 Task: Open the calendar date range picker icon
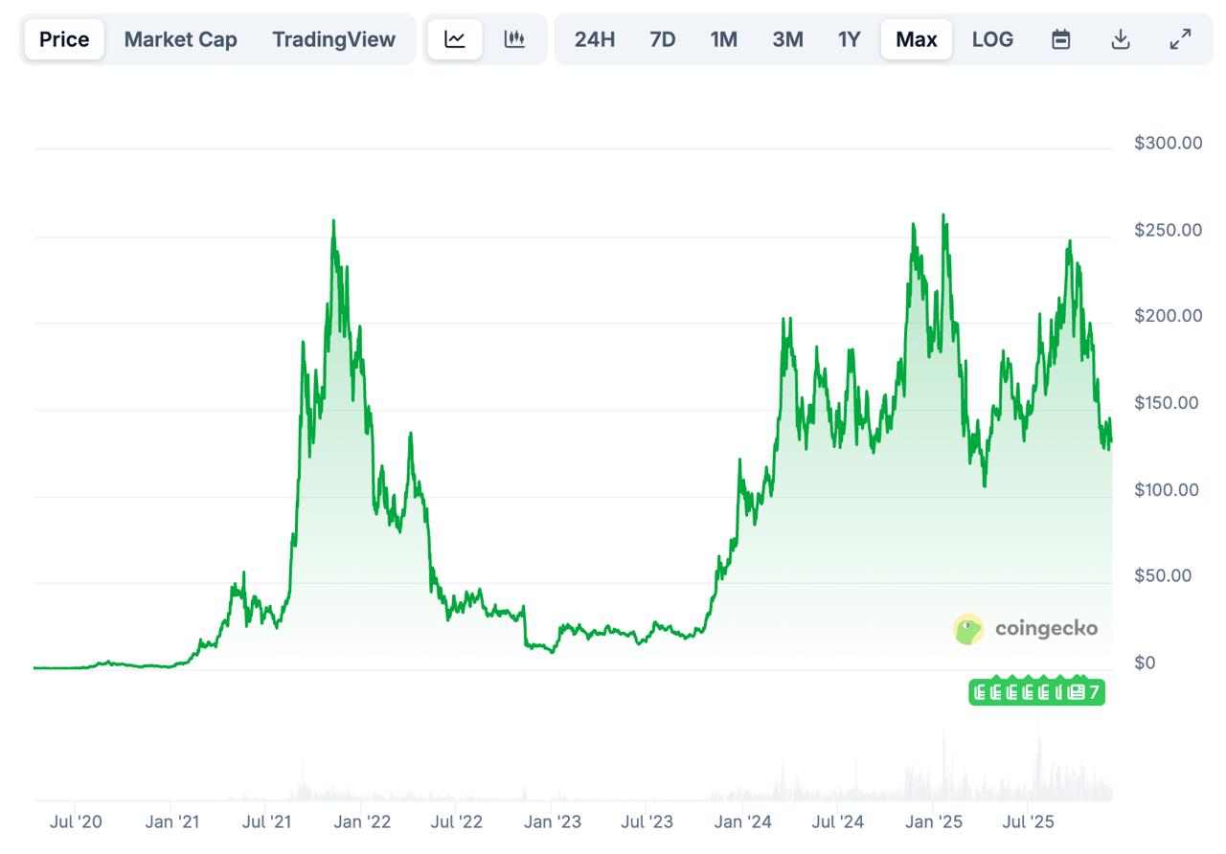(x=1060, y=39)
